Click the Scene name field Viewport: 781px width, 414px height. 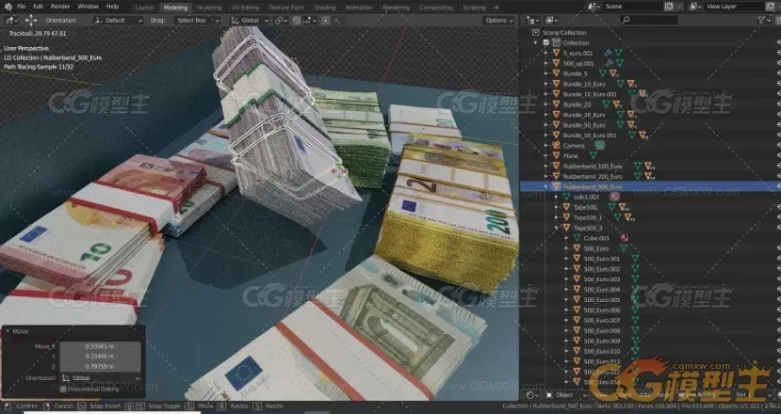tap(632, 7)
